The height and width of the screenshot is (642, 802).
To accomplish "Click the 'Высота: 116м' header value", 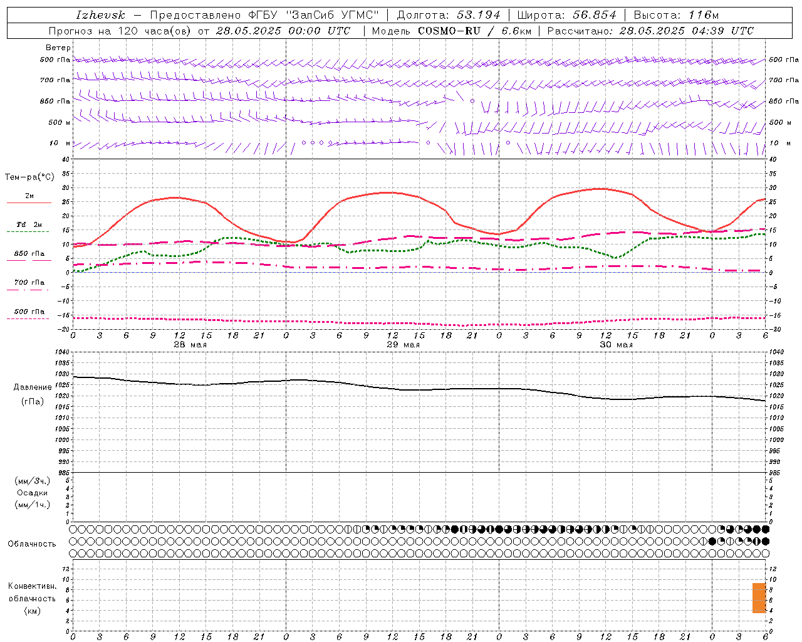I will tap(676, 15).
